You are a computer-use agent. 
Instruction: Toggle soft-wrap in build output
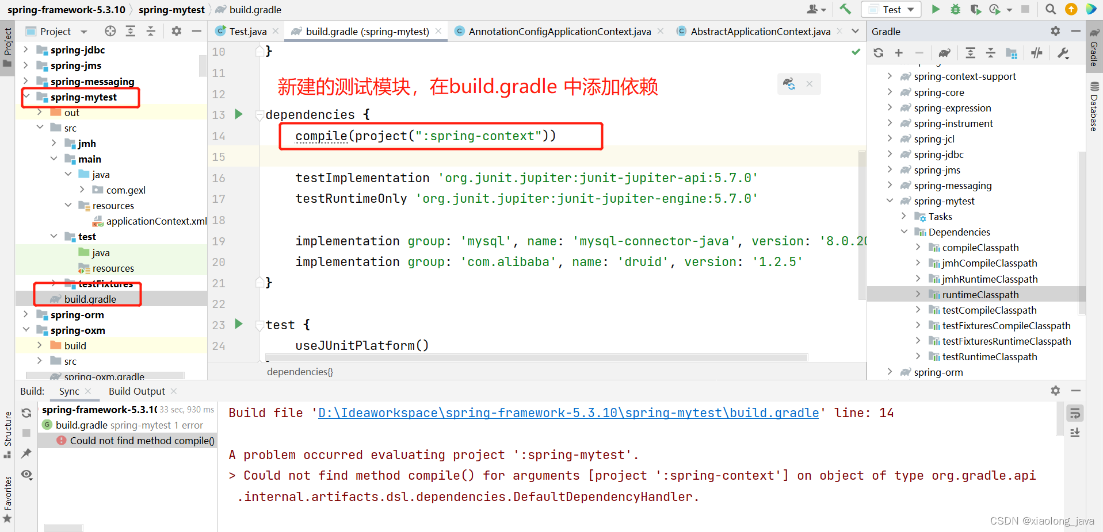pyautogui.click(x=1074, y=413)
